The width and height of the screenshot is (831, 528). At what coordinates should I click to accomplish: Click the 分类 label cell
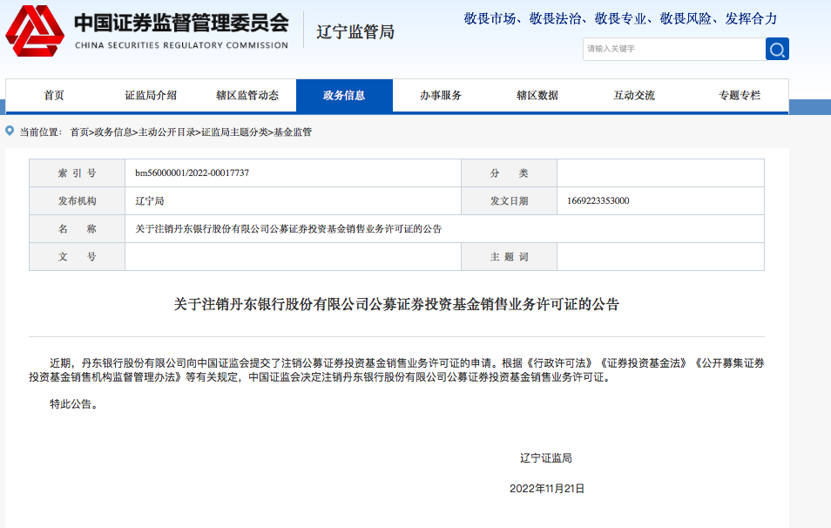click(509, 173)
